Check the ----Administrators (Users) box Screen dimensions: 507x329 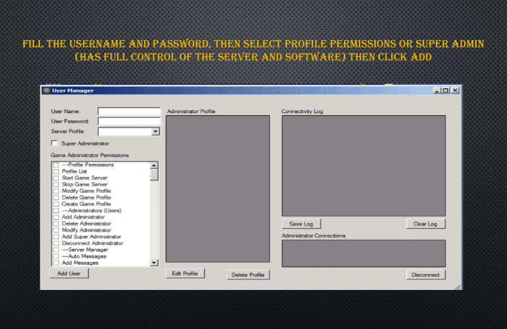56,210
